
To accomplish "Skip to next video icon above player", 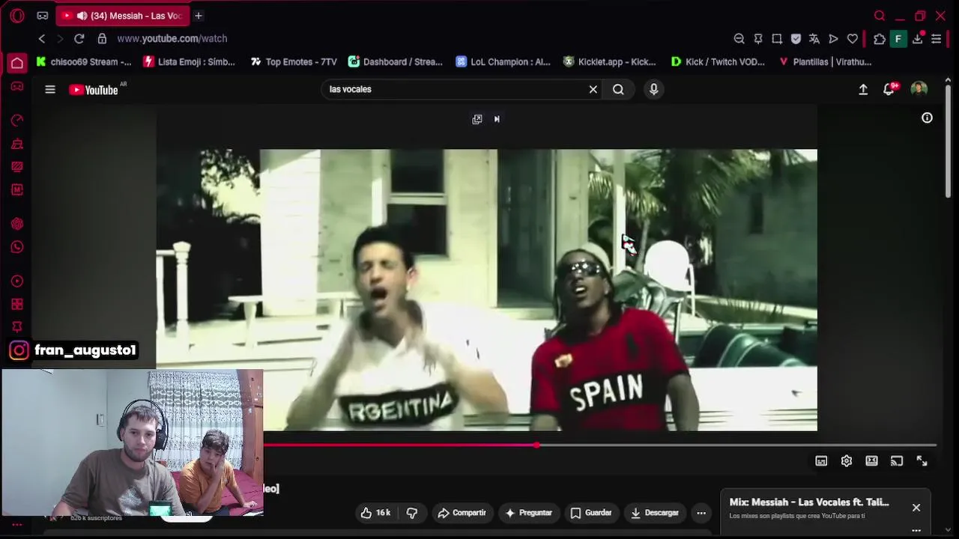I will [497, 119].
